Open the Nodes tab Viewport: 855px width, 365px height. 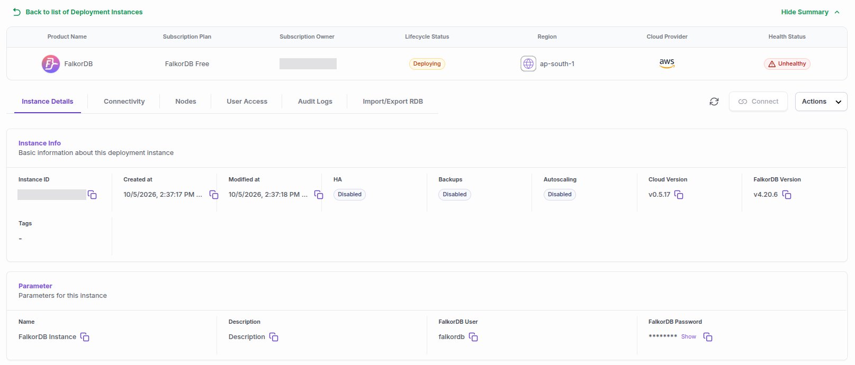(186, 102)
